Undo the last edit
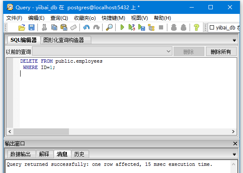Screen dimensions: 243x173 [x=86, y=27]
